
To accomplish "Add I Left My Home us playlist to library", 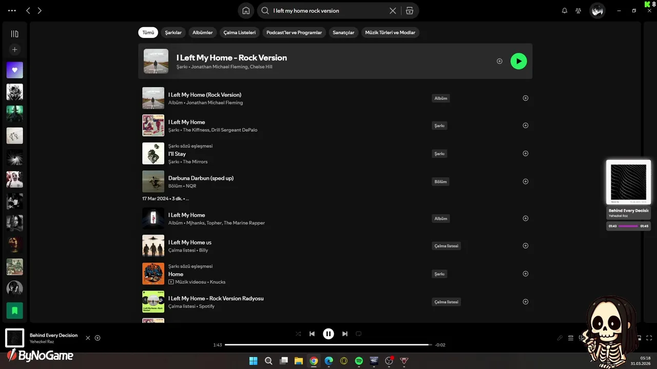I will (526, 245).
